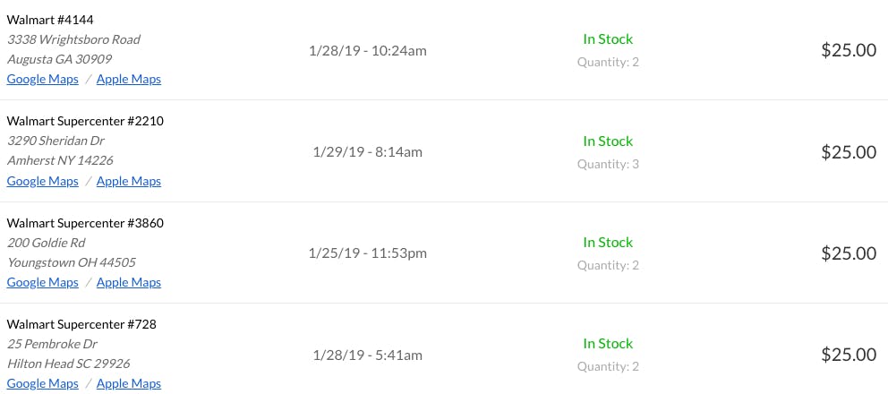Click In Stock status for Augusta store

[x=608, y=39]
